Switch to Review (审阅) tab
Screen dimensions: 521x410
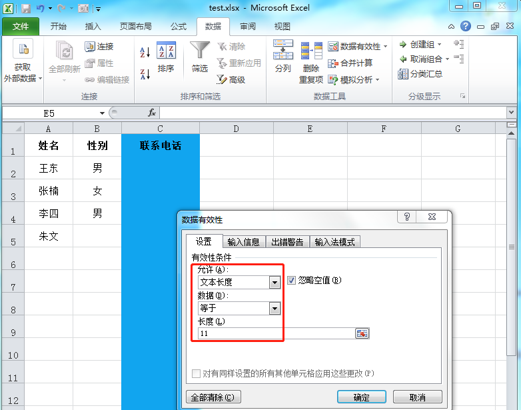(248, 26)
